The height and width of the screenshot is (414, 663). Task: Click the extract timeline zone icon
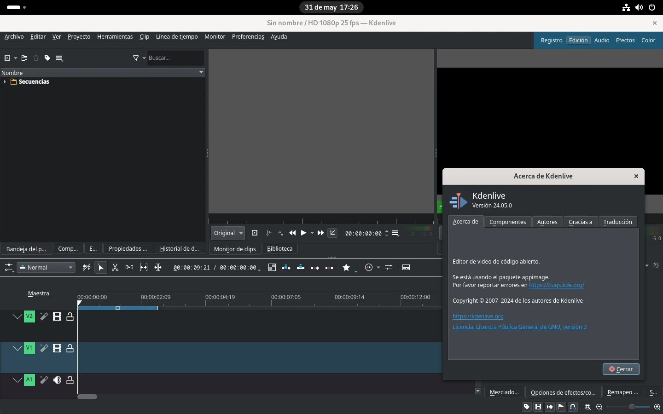315,267
